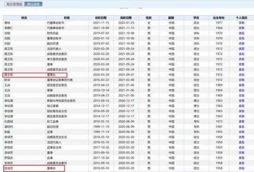Click the 出生年份 column header
Image resolution: width=254 pixels, height=172 pixels.
point(219,18)
